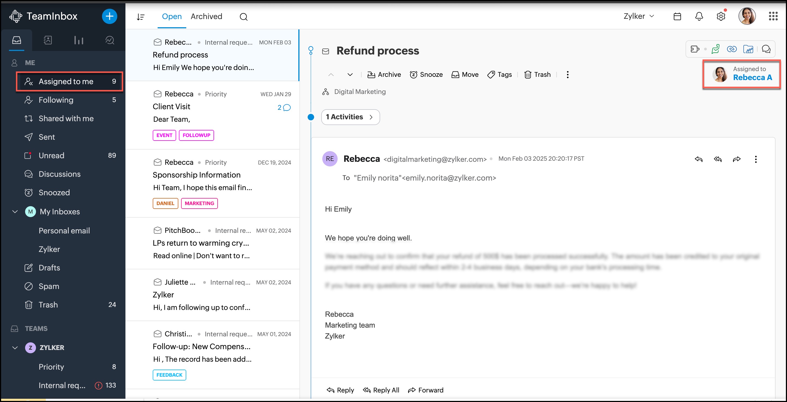Click Forward at message bottom
The height and width of the screenshot is (402, 787).
pyautogui.click(x=426, y=390)
